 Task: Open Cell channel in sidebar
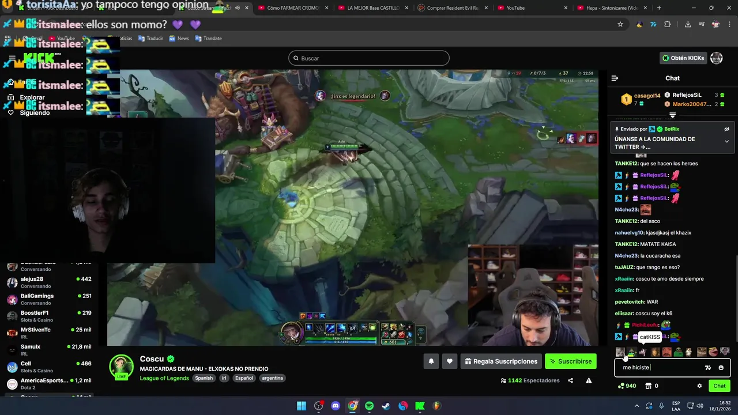click(x=49, y=367)
